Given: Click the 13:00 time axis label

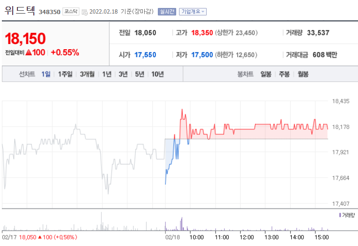Looking at the screenshot, I should 272,238.
